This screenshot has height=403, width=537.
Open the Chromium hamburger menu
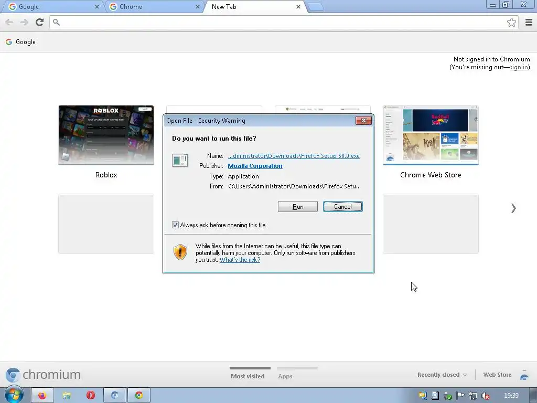[529, 22]
